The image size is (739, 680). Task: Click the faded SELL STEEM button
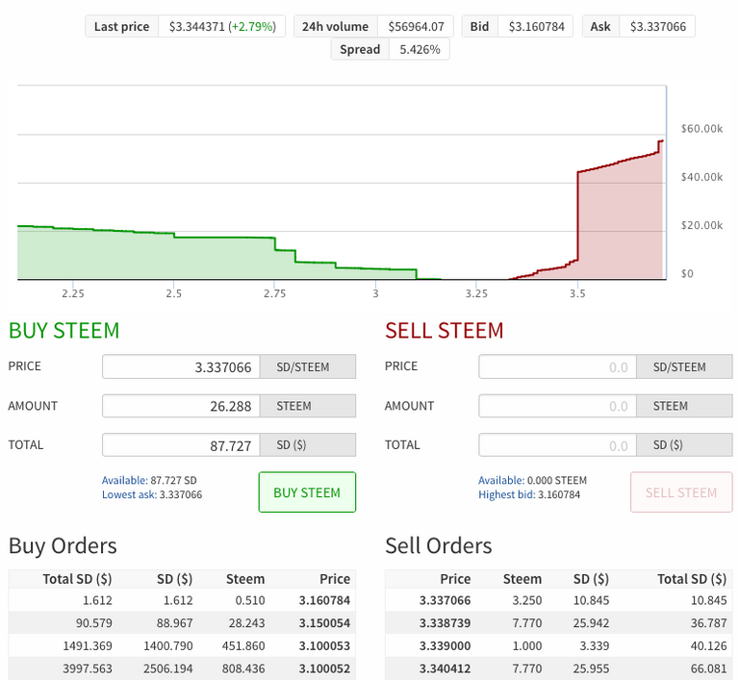tap(681, 492)
